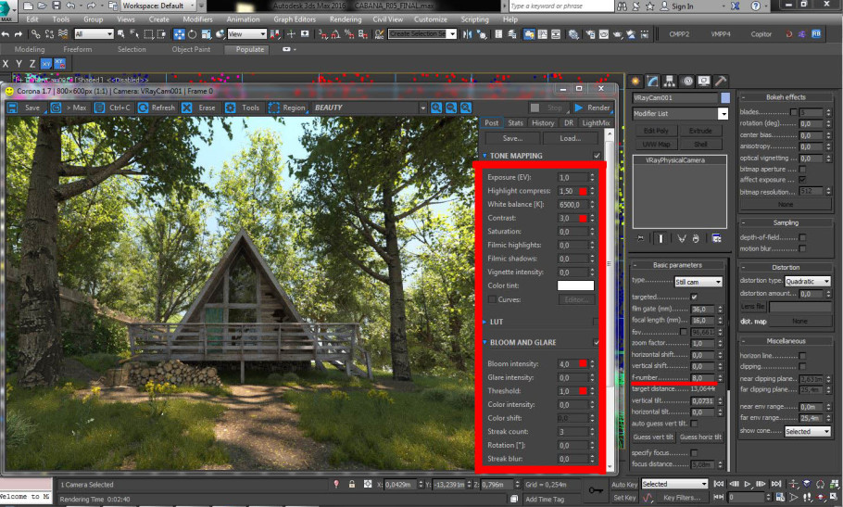843x507 pixels.
Task: Click the Save... button in Post tab
Action: point(512,138)
